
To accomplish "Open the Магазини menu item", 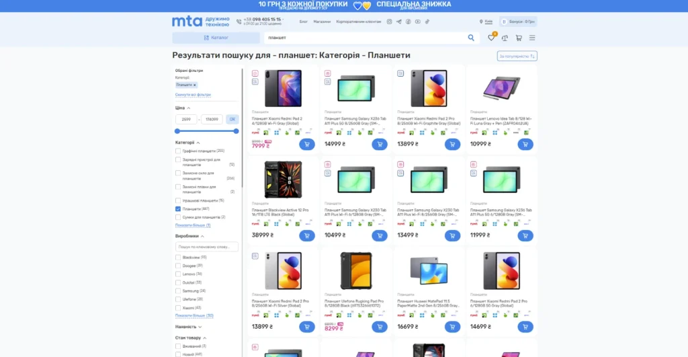I will point(322,22).
